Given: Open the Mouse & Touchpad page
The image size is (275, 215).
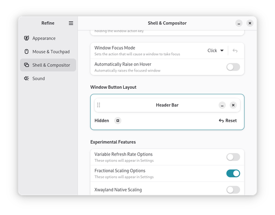Looking at the screenshot, I should pos(48,52).
